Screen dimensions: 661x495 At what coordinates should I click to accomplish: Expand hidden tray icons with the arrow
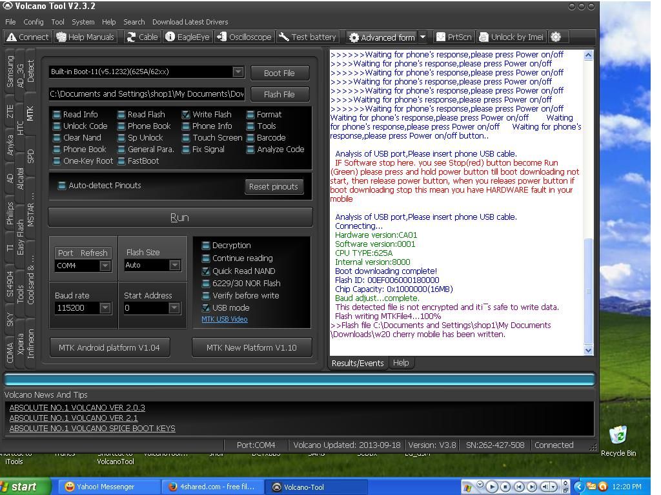[579, 487]
